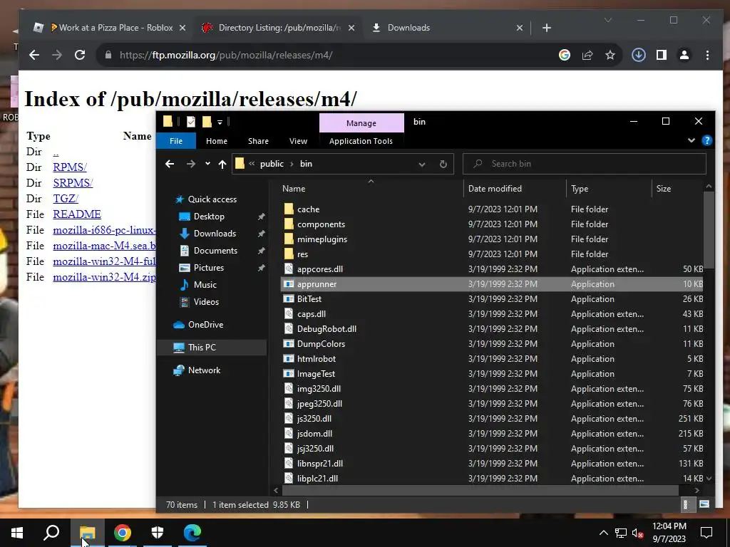Open the View ribbon tab

coord(299,141)
